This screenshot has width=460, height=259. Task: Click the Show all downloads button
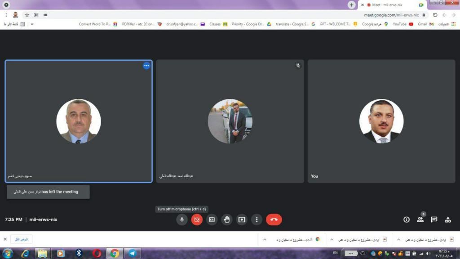(21, 239)
